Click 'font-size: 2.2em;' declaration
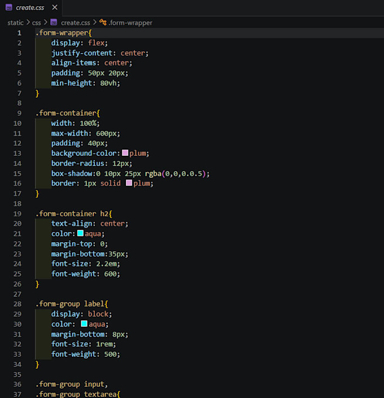This screenshot has width=384, height=398. pos(86,264)
